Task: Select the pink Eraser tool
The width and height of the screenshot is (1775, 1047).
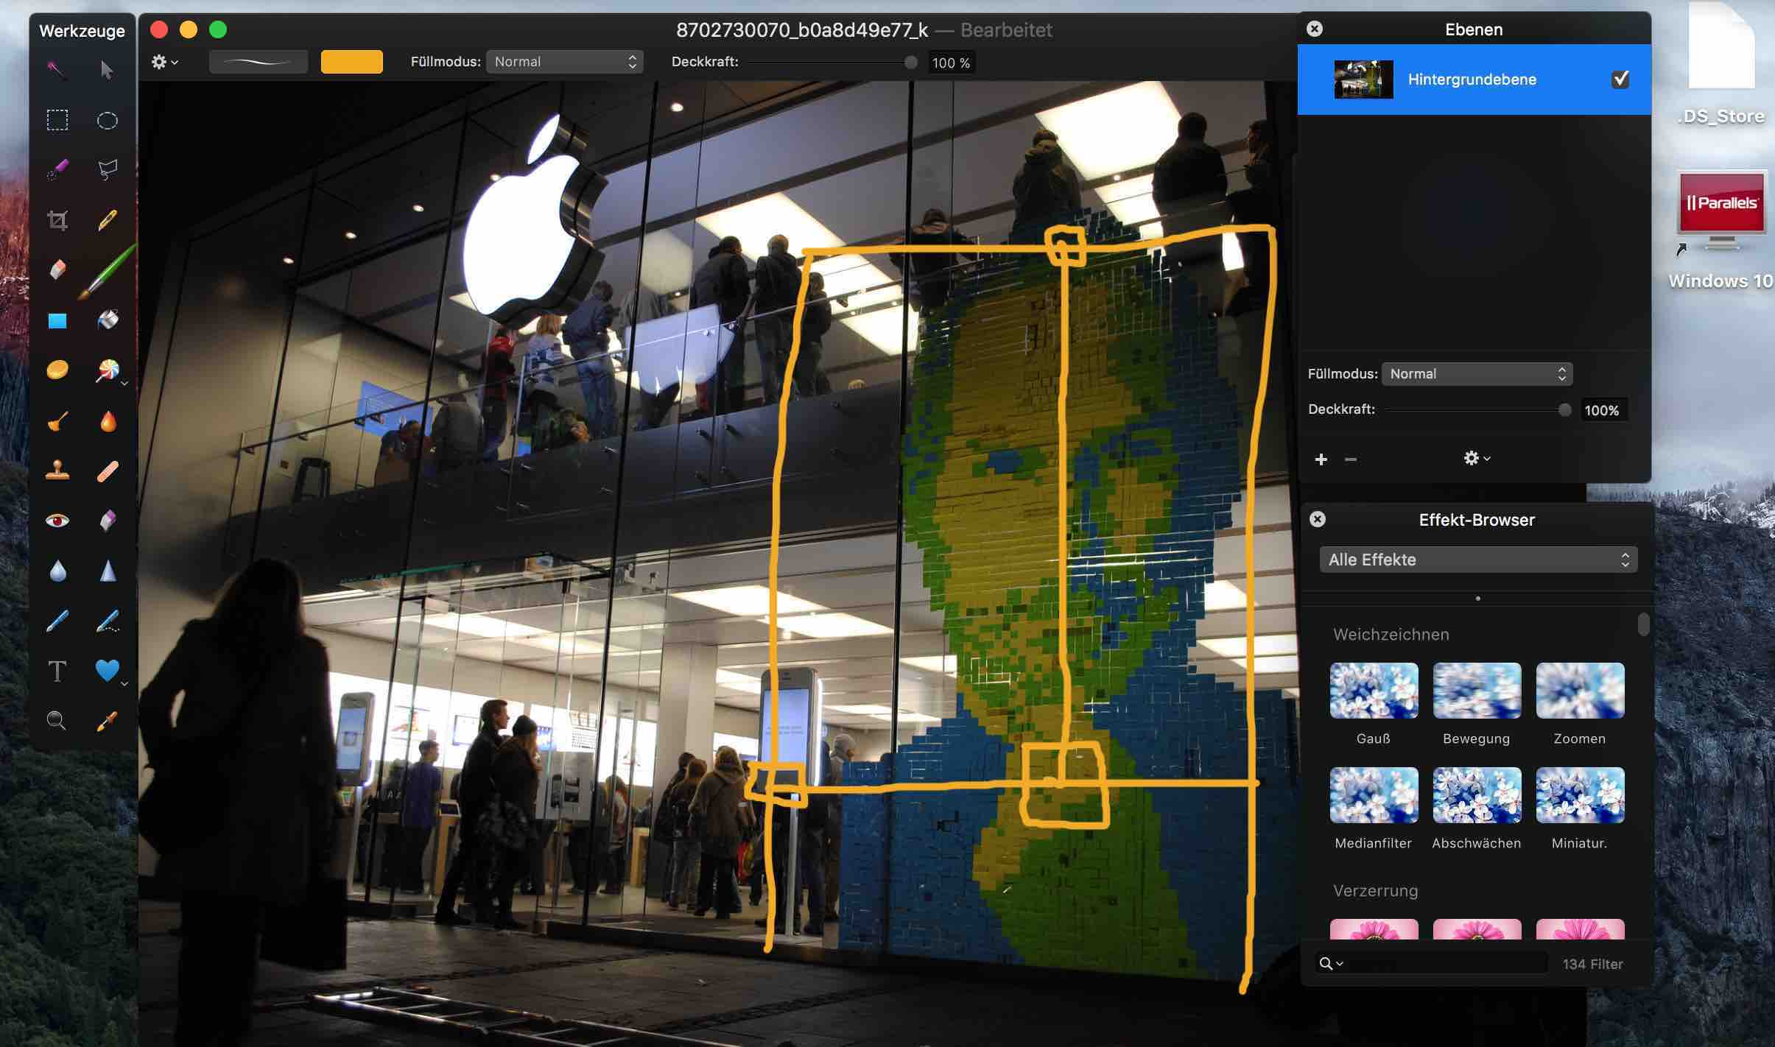Action: [x=57, y=269]
